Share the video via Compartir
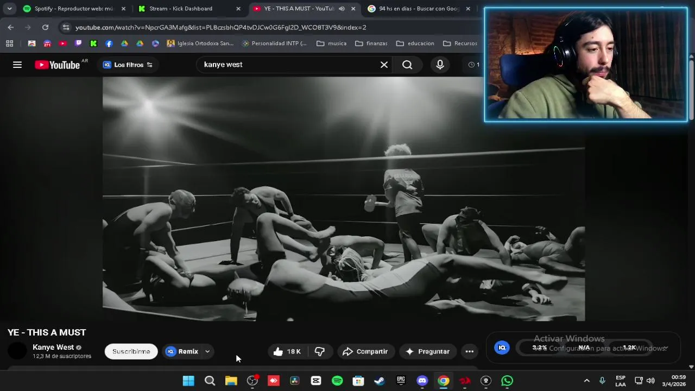Image resolution: width=695 pixels, height=391 pixels. (x=365, y=351)
